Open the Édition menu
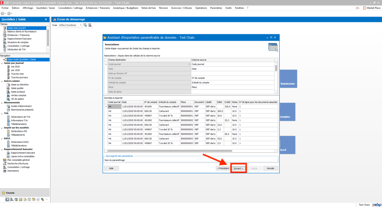Image resolution: width=382 pixels, height=207 pixels. click(x=16, y=8)
